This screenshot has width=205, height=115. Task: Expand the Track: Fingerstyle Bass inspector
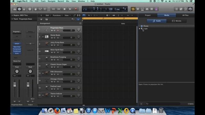point(12,19)
